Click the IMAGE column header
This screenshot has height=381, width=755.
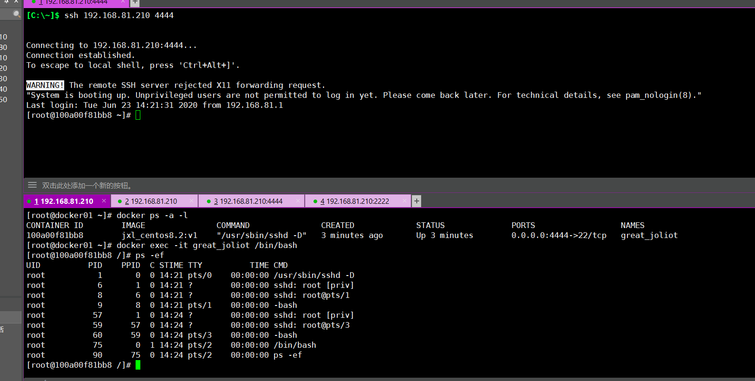(x=133, y=225)
